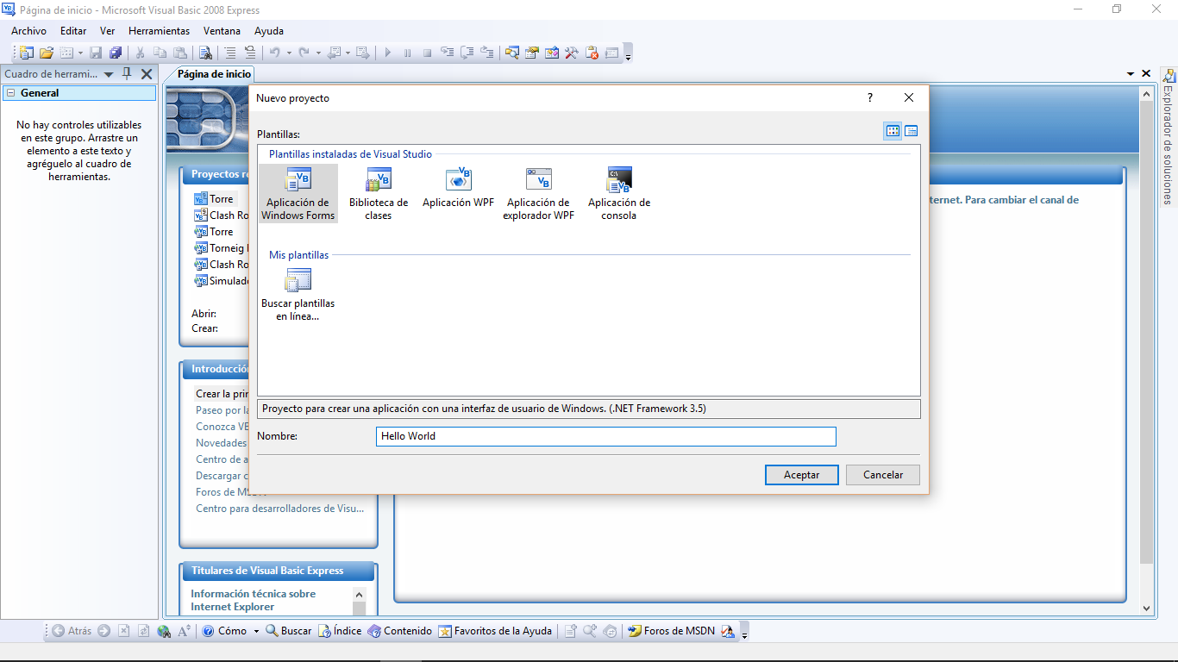Image resolution: width=1178 pixels, height=662 pixels.
Task: Open the Redo history dropdown arrow
Action: click(318, 53)
